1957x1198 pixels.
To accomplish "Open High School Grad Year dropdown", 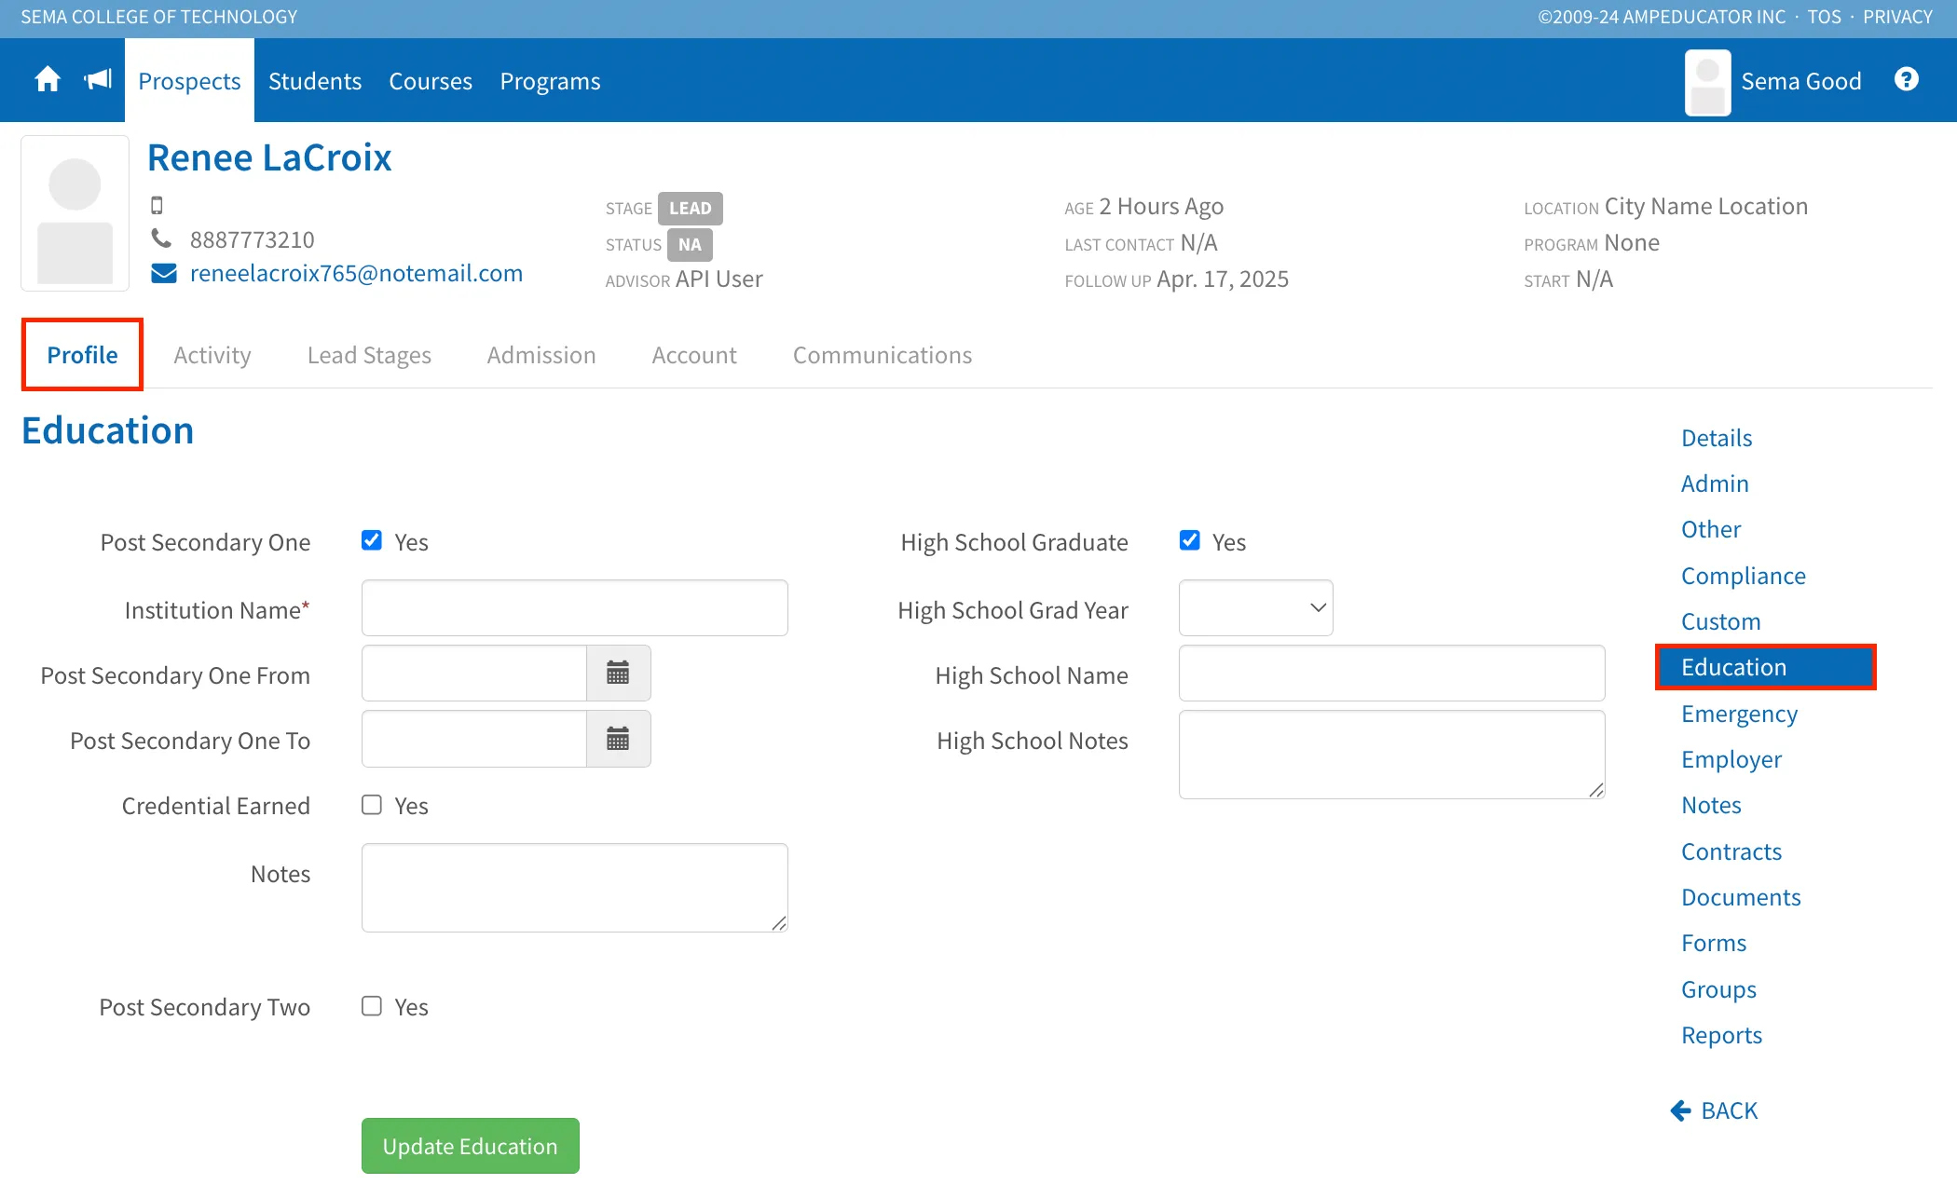I will (1255, 608).
